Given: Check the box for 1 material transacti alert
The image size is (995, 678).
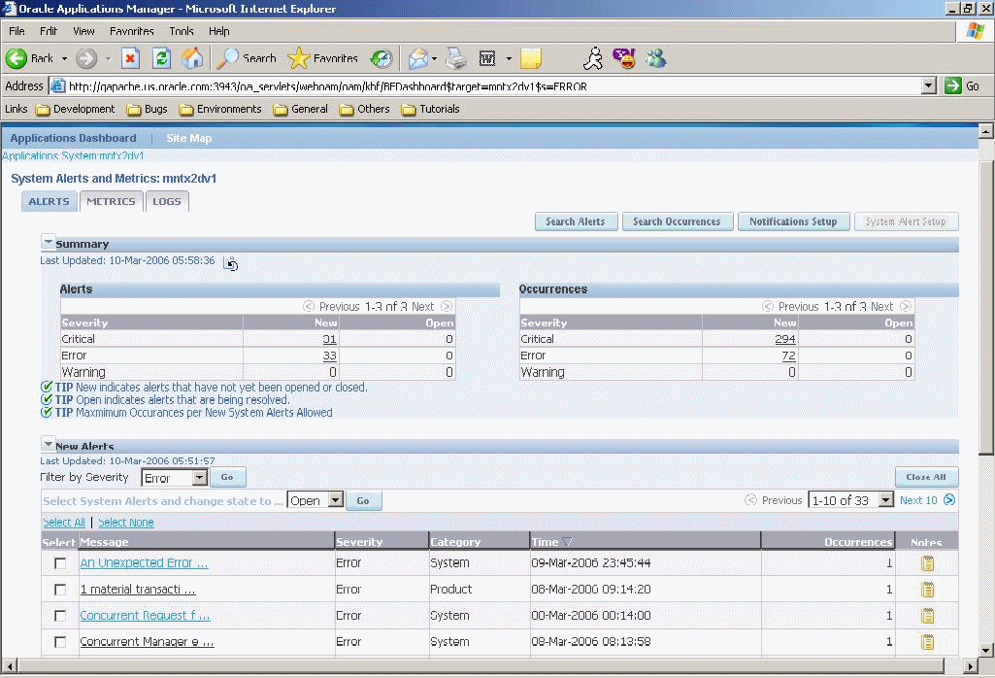Looking at the screenshot, I should 60,590.
